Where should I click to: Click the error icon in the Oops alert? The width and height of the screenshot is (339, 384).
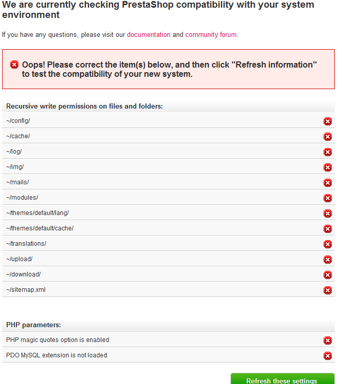[14, 65]
